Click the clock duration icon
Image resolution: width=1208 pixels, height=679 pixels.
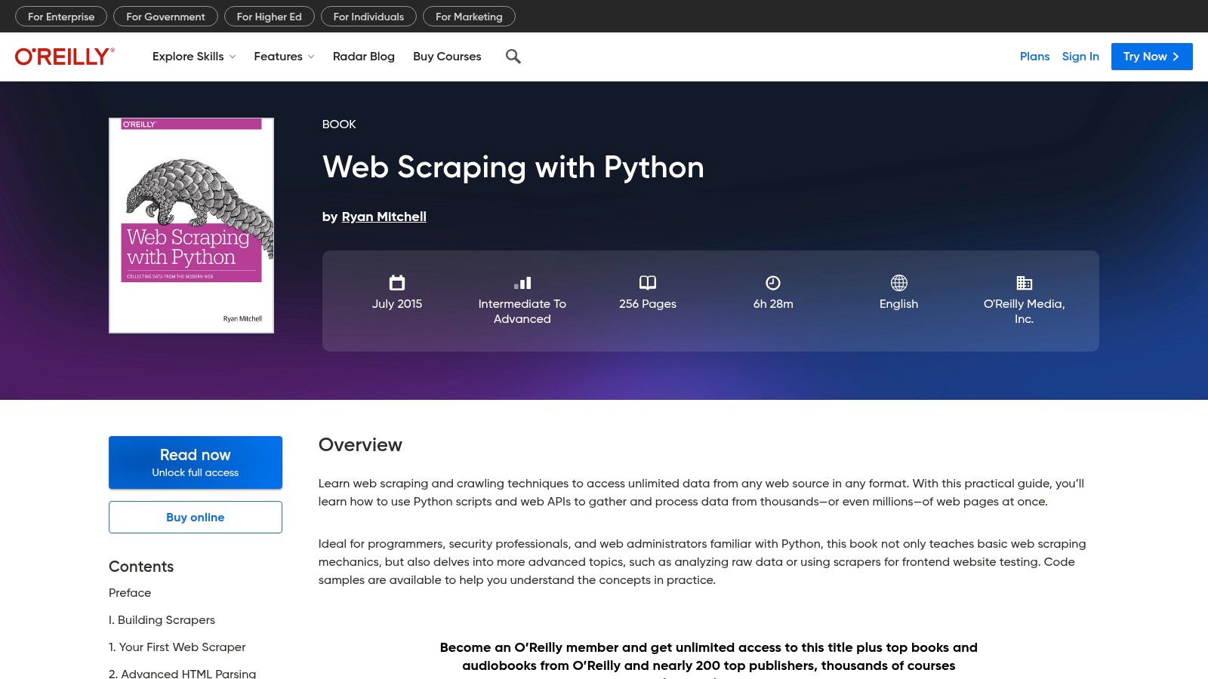click(x=773, y=283)
